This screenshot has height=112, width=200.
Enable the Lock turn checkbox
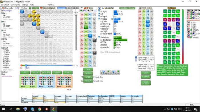(x=94, y=81)
